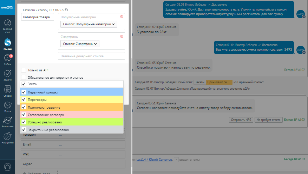Open the test14 / Юрий Семенов link
Viewport: 308px width, 174px height.
coord(154,160)
